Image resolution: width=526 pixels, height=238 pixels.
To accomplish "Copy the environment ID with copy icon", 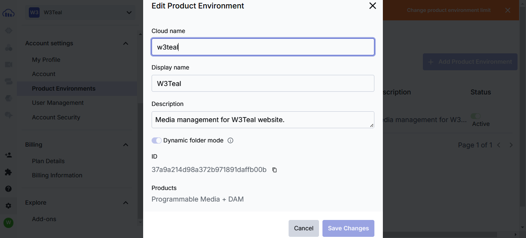I will 274,170.
